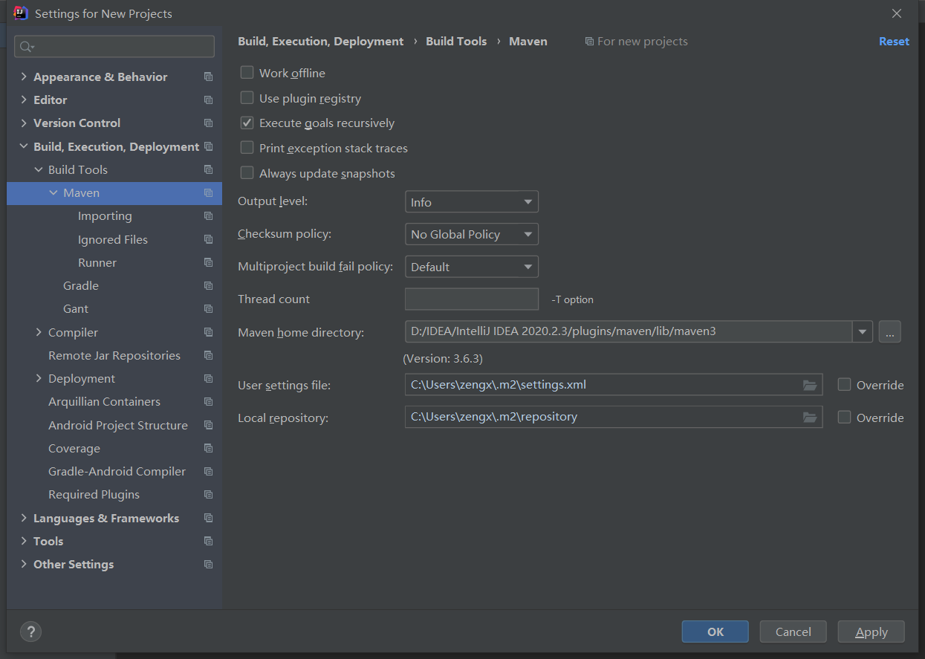Enable Print exception stack traces
The image size is (925, 659).
[x=247, y=148]
